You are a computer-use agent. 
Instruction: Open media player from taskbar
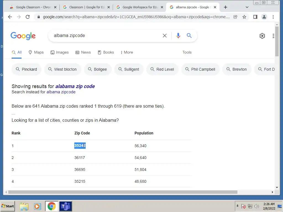tap(37, 206)
